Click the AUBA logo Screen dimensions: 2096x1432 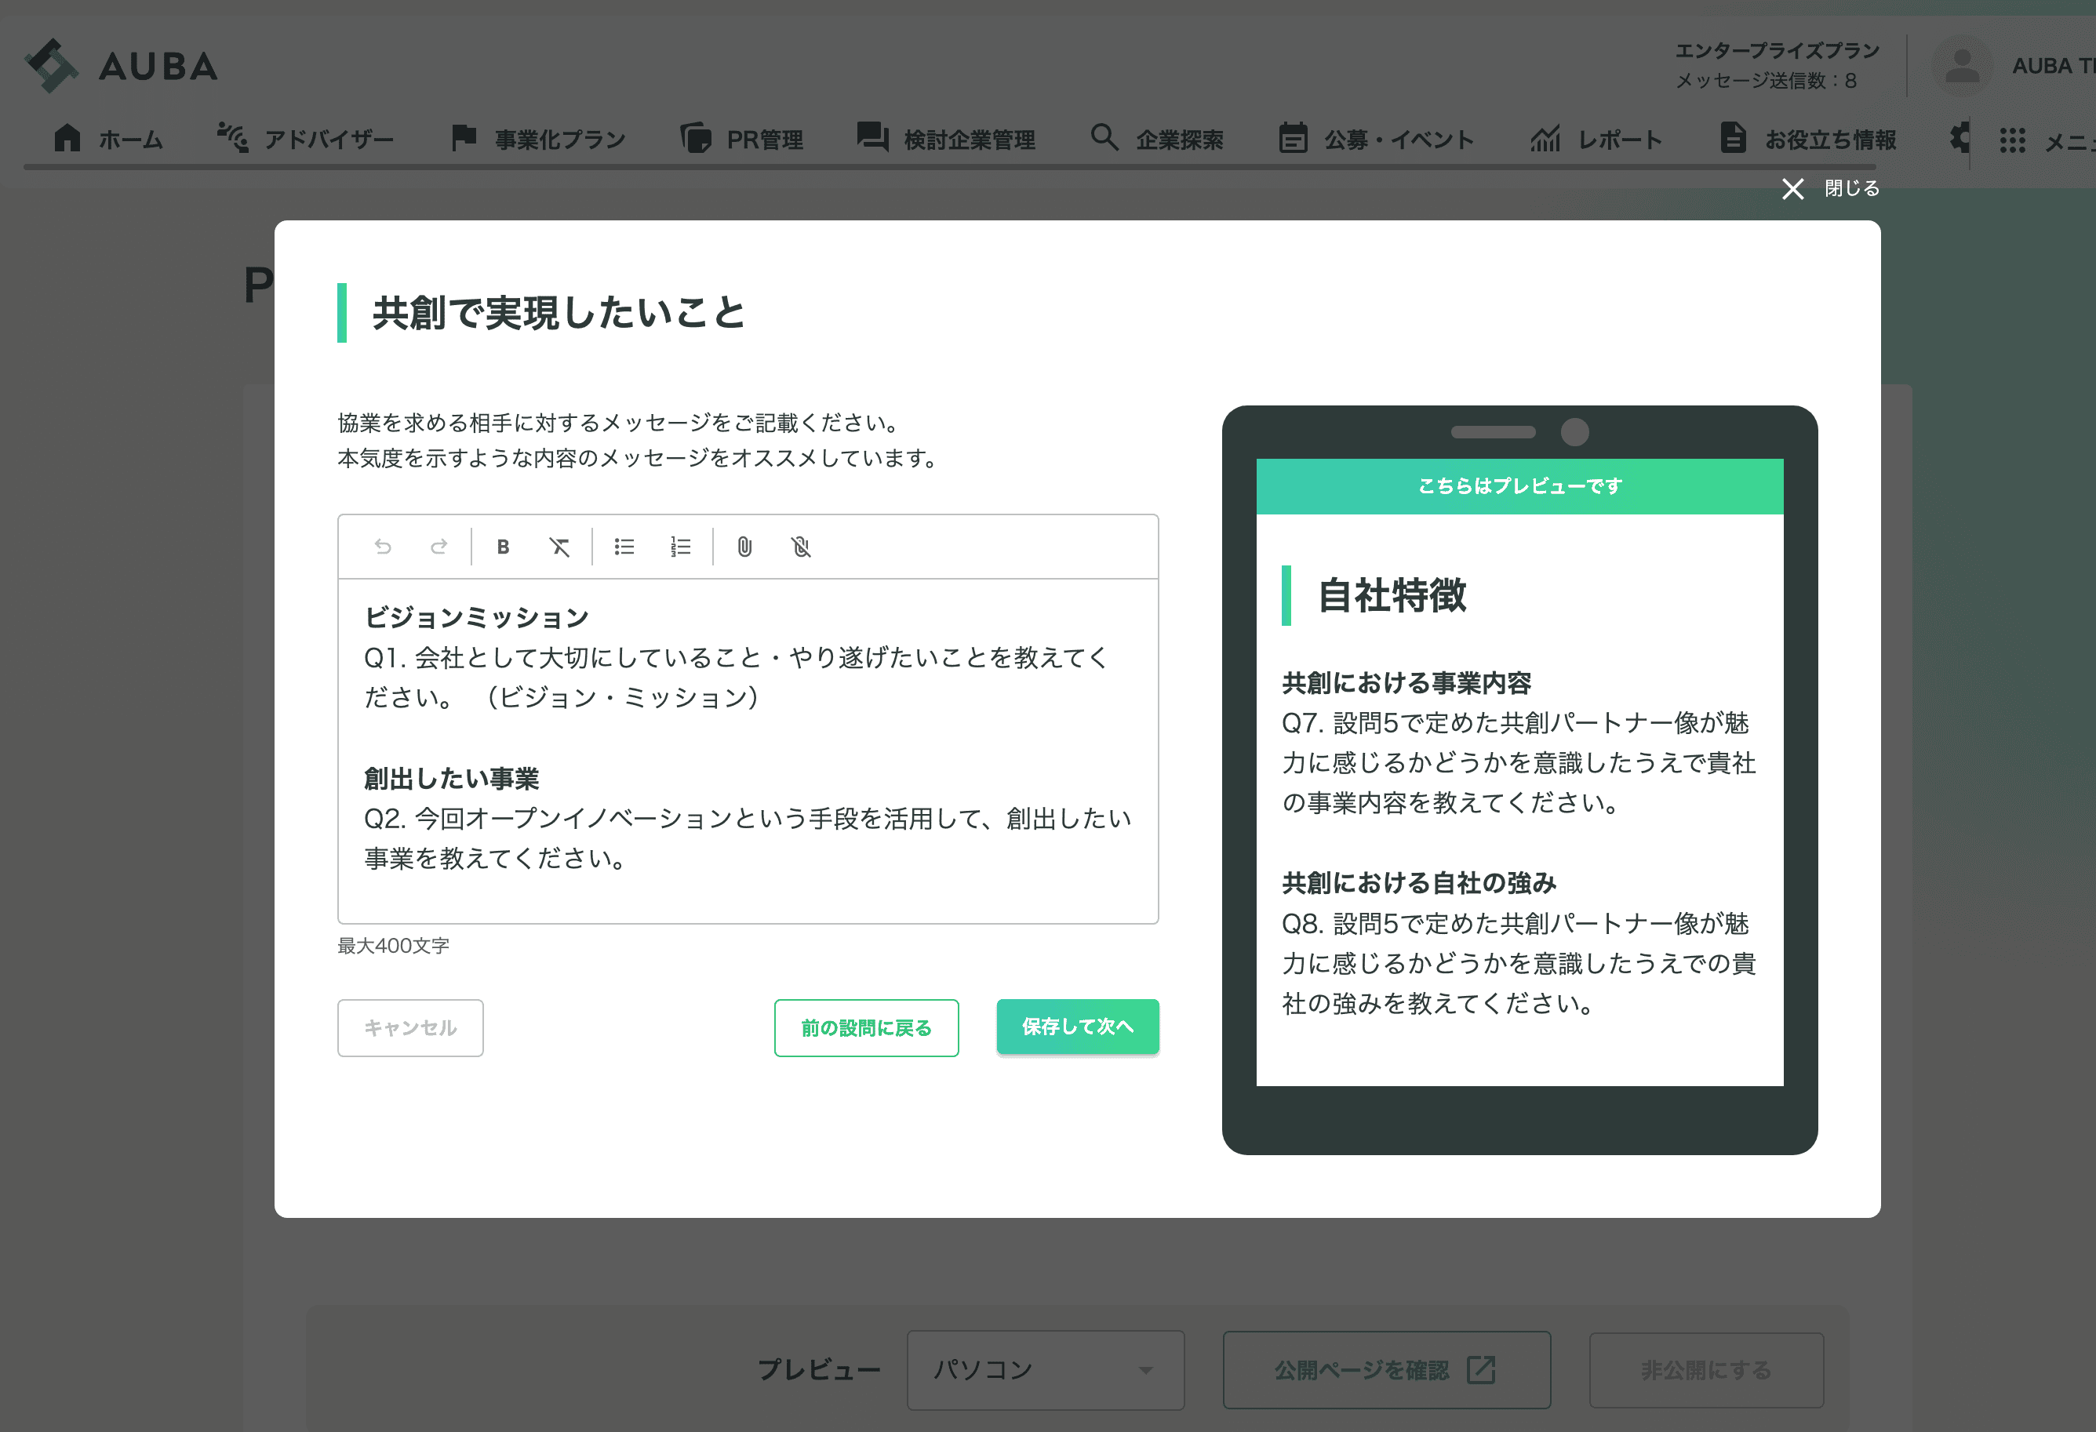point(122,66)
